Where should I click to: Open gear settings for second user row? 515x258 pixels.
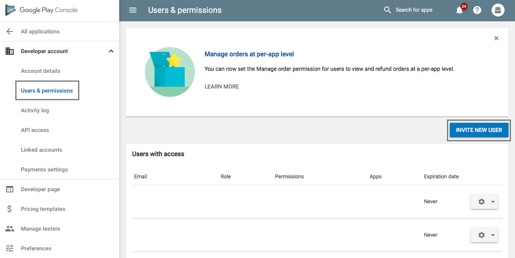[484, 235]
